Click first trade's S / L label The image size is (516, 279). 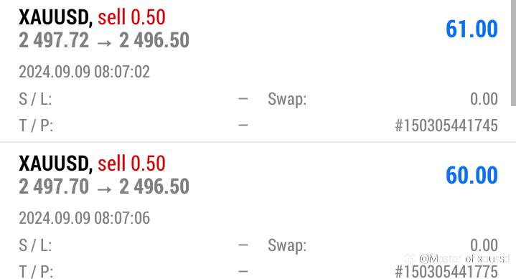35,99
